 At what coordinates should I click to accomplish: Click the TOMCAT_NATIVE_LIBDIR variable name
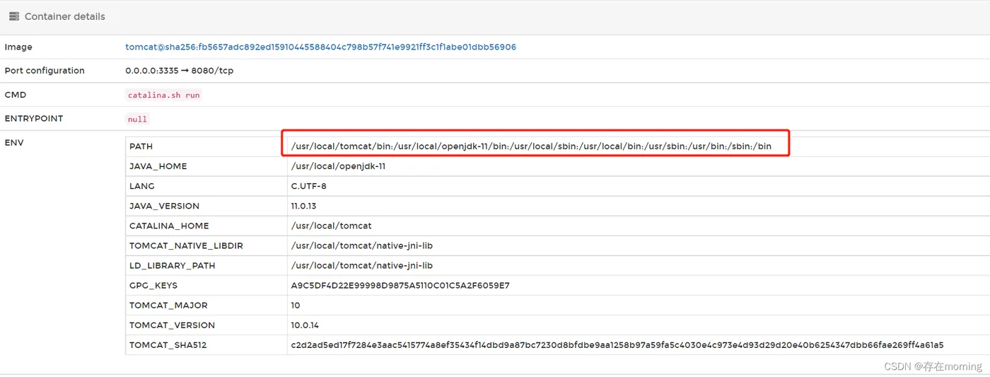coord(186,245)
